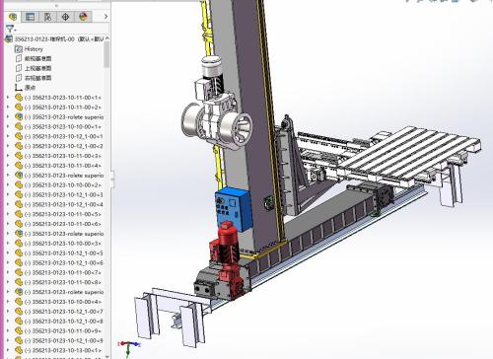Select the 356213-0123-10-11-00<1> component name
This screenshot has height=359, width=493.
[x=63, y=98]
